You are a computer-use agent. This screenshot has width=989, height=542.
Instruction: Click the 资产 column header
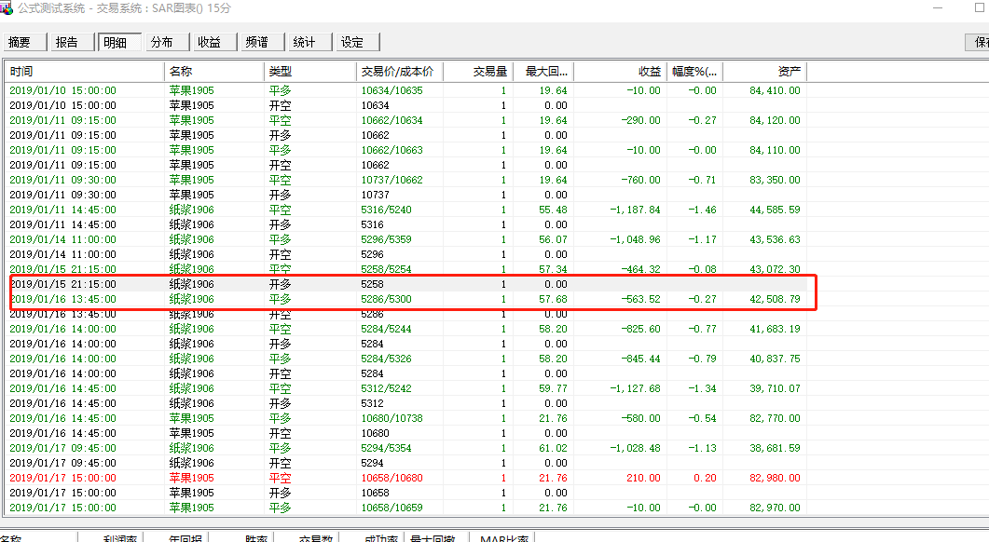(x=764, y=72)
